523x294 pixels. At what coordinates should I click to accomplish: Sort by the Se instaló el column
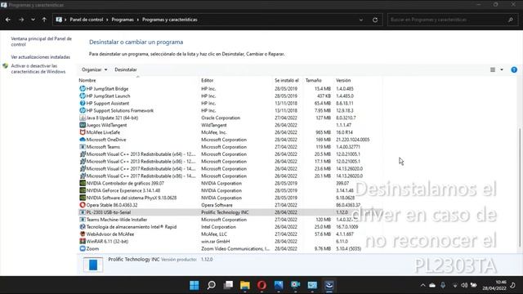(287, 80)
